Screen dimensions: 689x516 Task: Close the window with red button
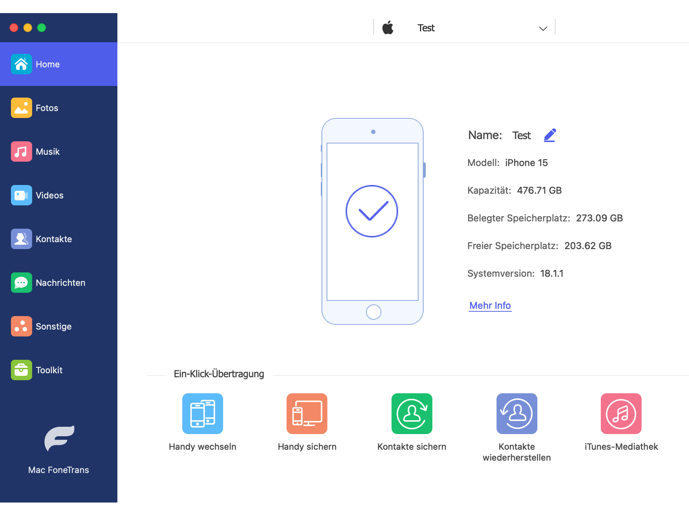pyautogui.click(x=14, y=28)
